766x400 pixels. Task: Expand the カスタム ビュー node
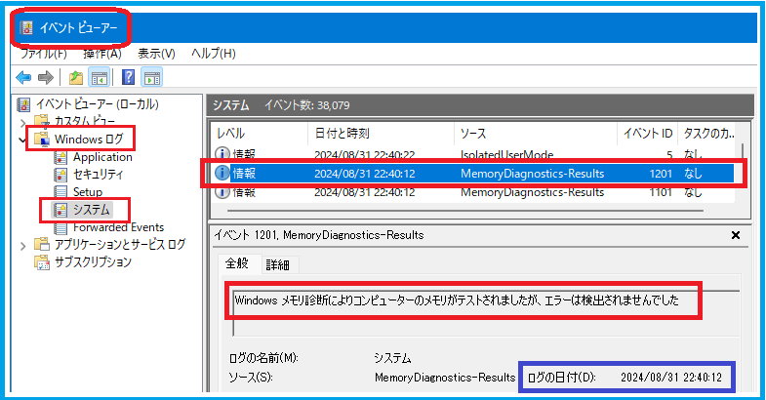click(22, 122)
